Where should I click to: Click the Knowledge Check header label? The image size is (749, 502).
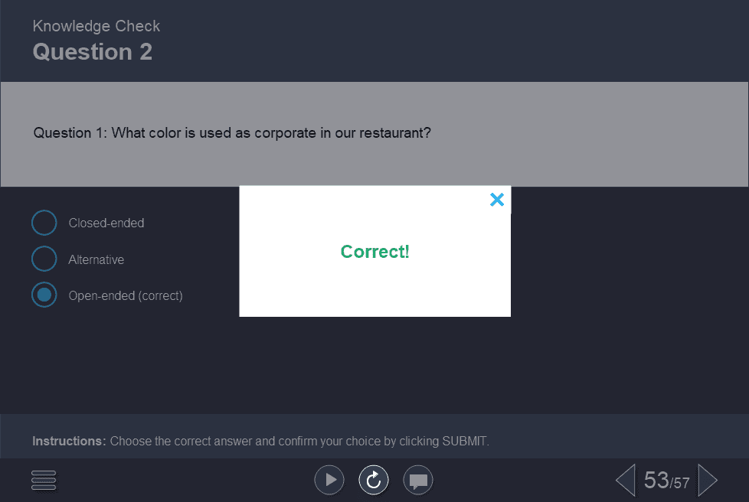click(x=96, y=25)
